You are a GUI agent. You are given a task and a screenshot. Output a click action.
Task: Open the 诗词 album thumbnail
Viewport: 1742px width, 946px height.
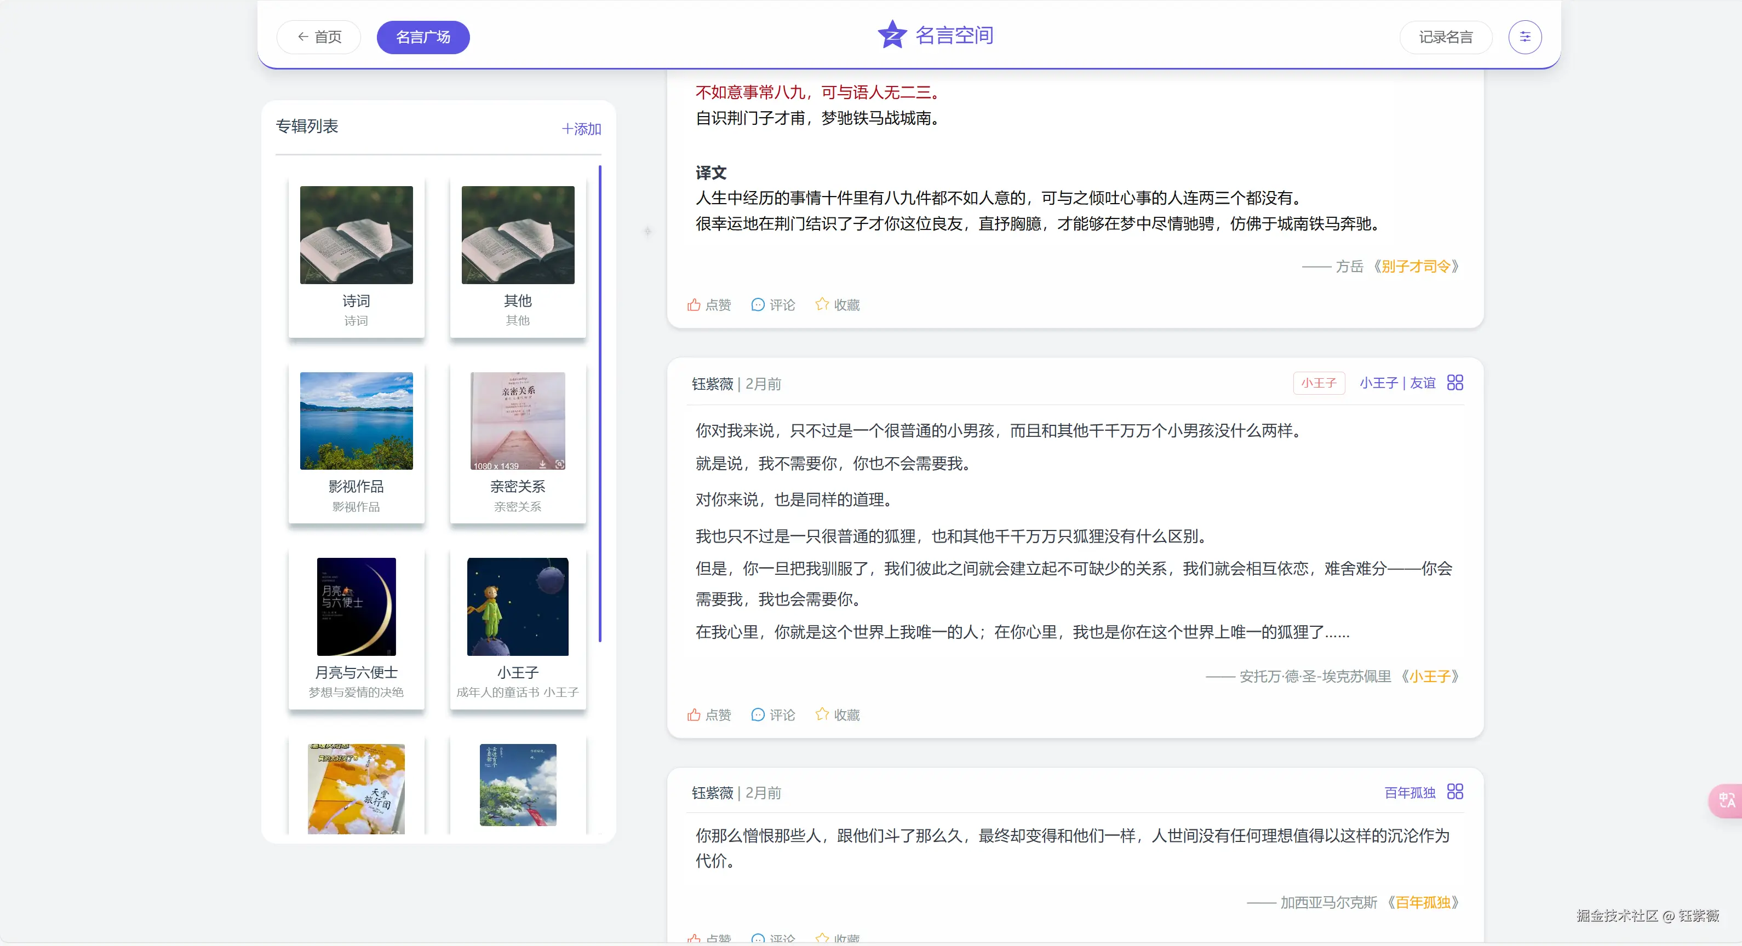(x=356, y=234)
